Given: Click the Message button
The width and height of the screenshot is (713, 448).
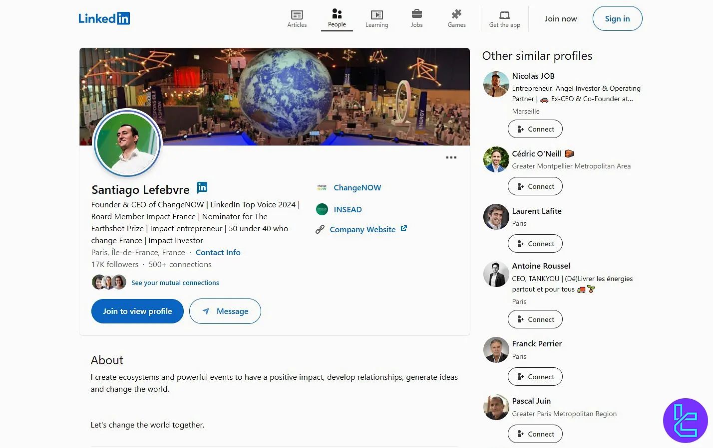Looking at the screenshot, I should [x=225, y=311].
